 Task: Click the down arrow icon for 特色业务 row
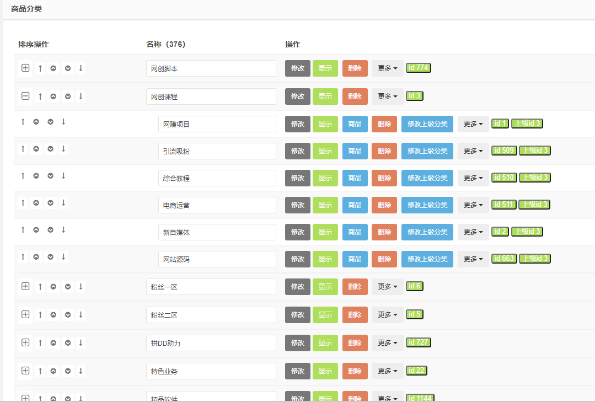click(81, 371)
